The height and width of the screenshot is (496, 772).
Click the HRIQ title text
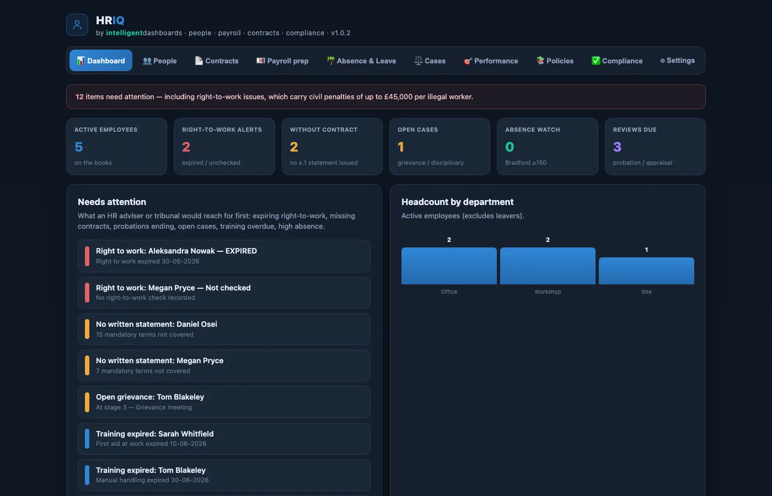(x=110, y=20)
